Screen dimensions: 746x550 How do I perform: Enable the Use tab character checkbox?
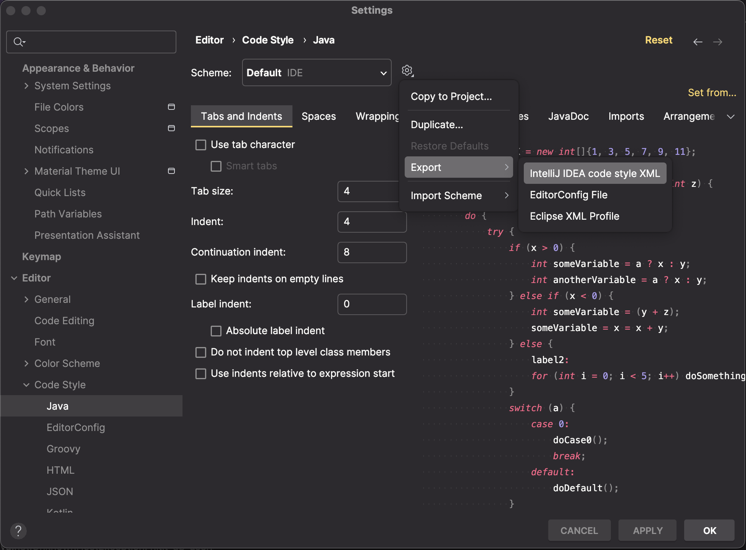(x=201, y=145)
